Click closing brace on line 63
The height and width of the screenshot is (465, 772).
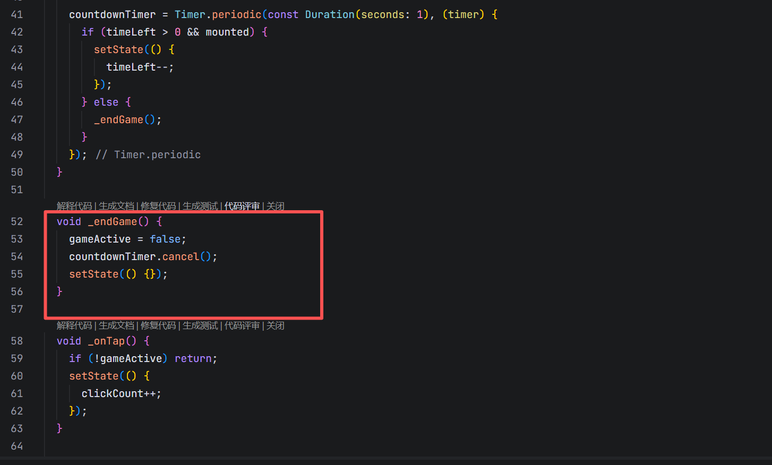click(x=59, y=428)
